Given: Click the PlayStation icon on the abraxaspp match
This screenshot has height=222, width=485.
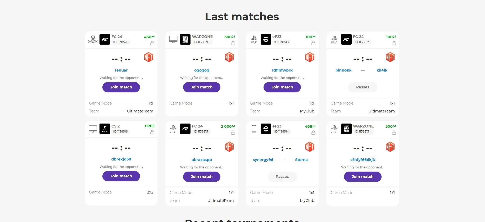Looking at the screenshot, I should pos(173,129).
